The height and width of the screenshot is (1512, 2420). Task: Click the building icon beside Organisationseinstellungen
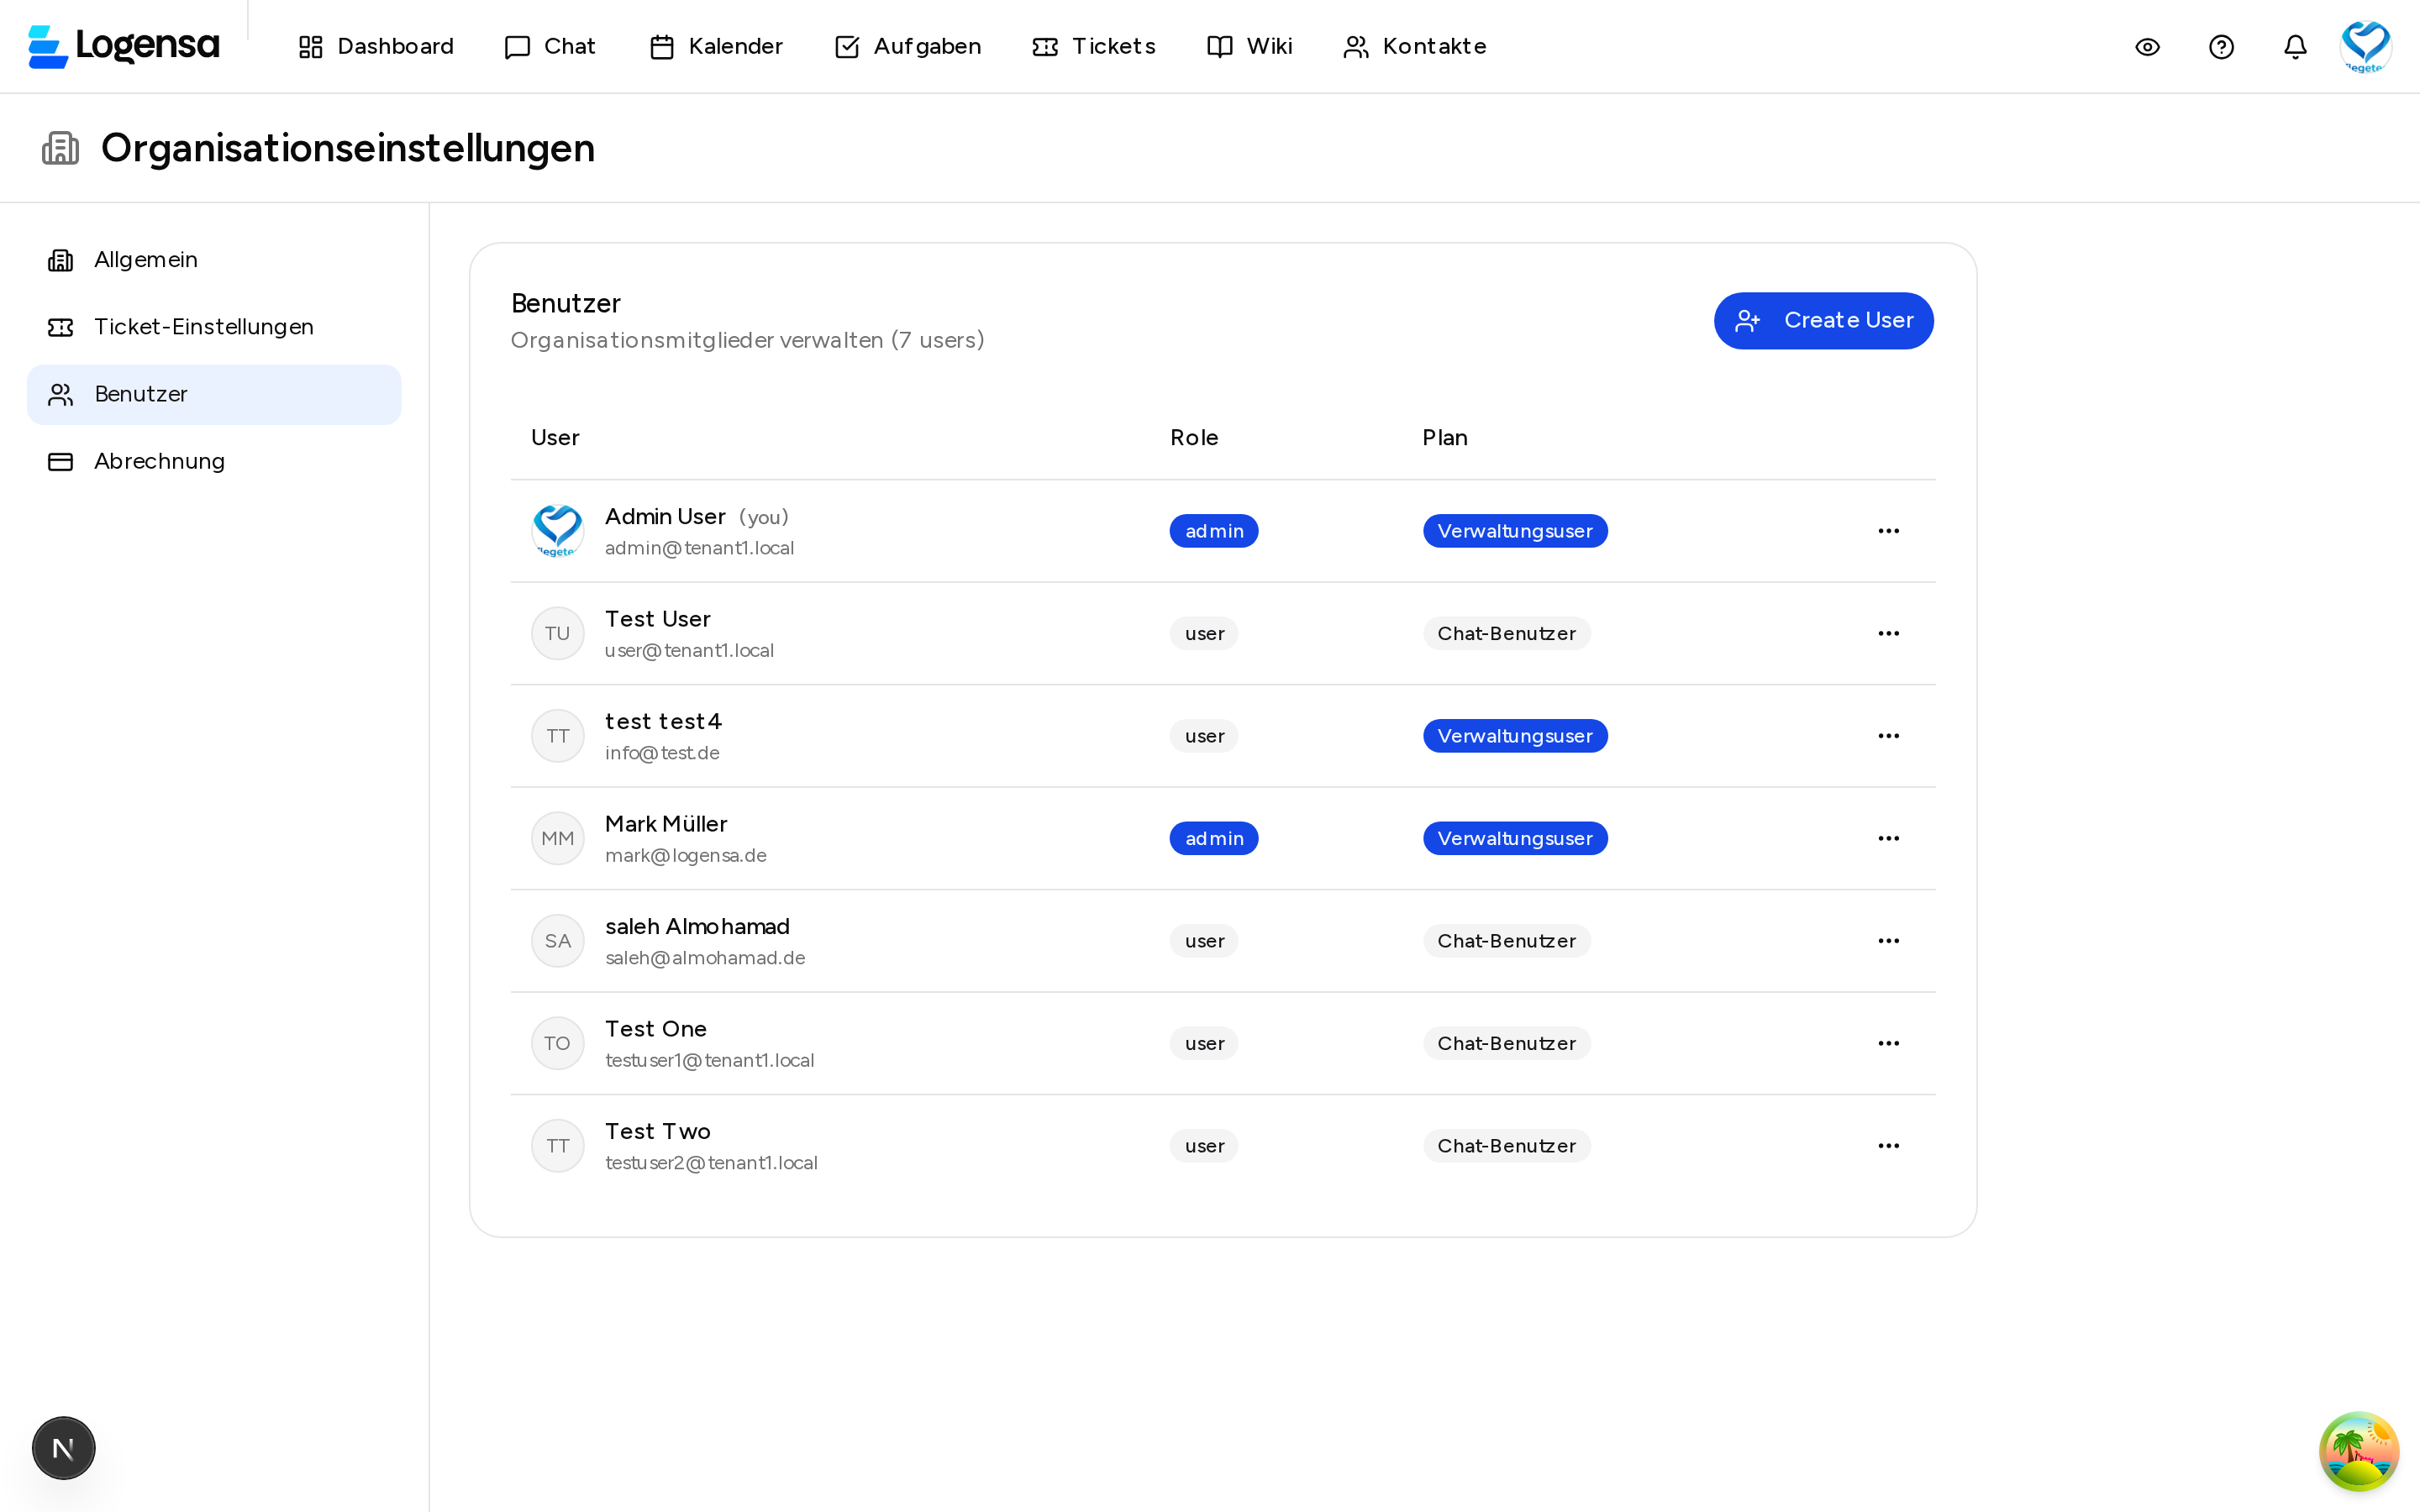tap(60, 148)
